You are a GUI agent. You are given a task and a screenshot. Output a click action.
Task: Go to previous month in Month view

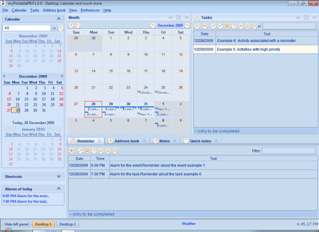click(x=153, y=25)
